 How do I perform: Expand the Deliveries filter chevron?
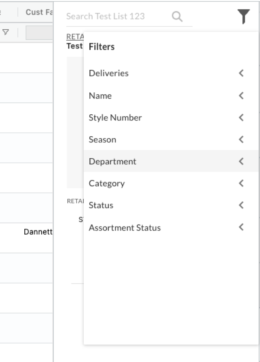(x=241, y=73)
